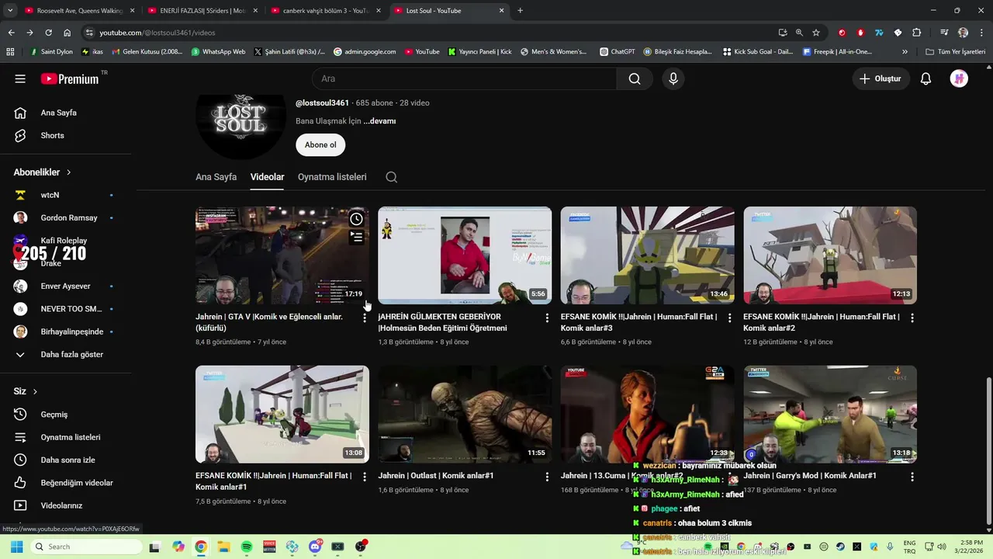
Task: Open Spotify from the taskbar
Action: pos(247,547)
